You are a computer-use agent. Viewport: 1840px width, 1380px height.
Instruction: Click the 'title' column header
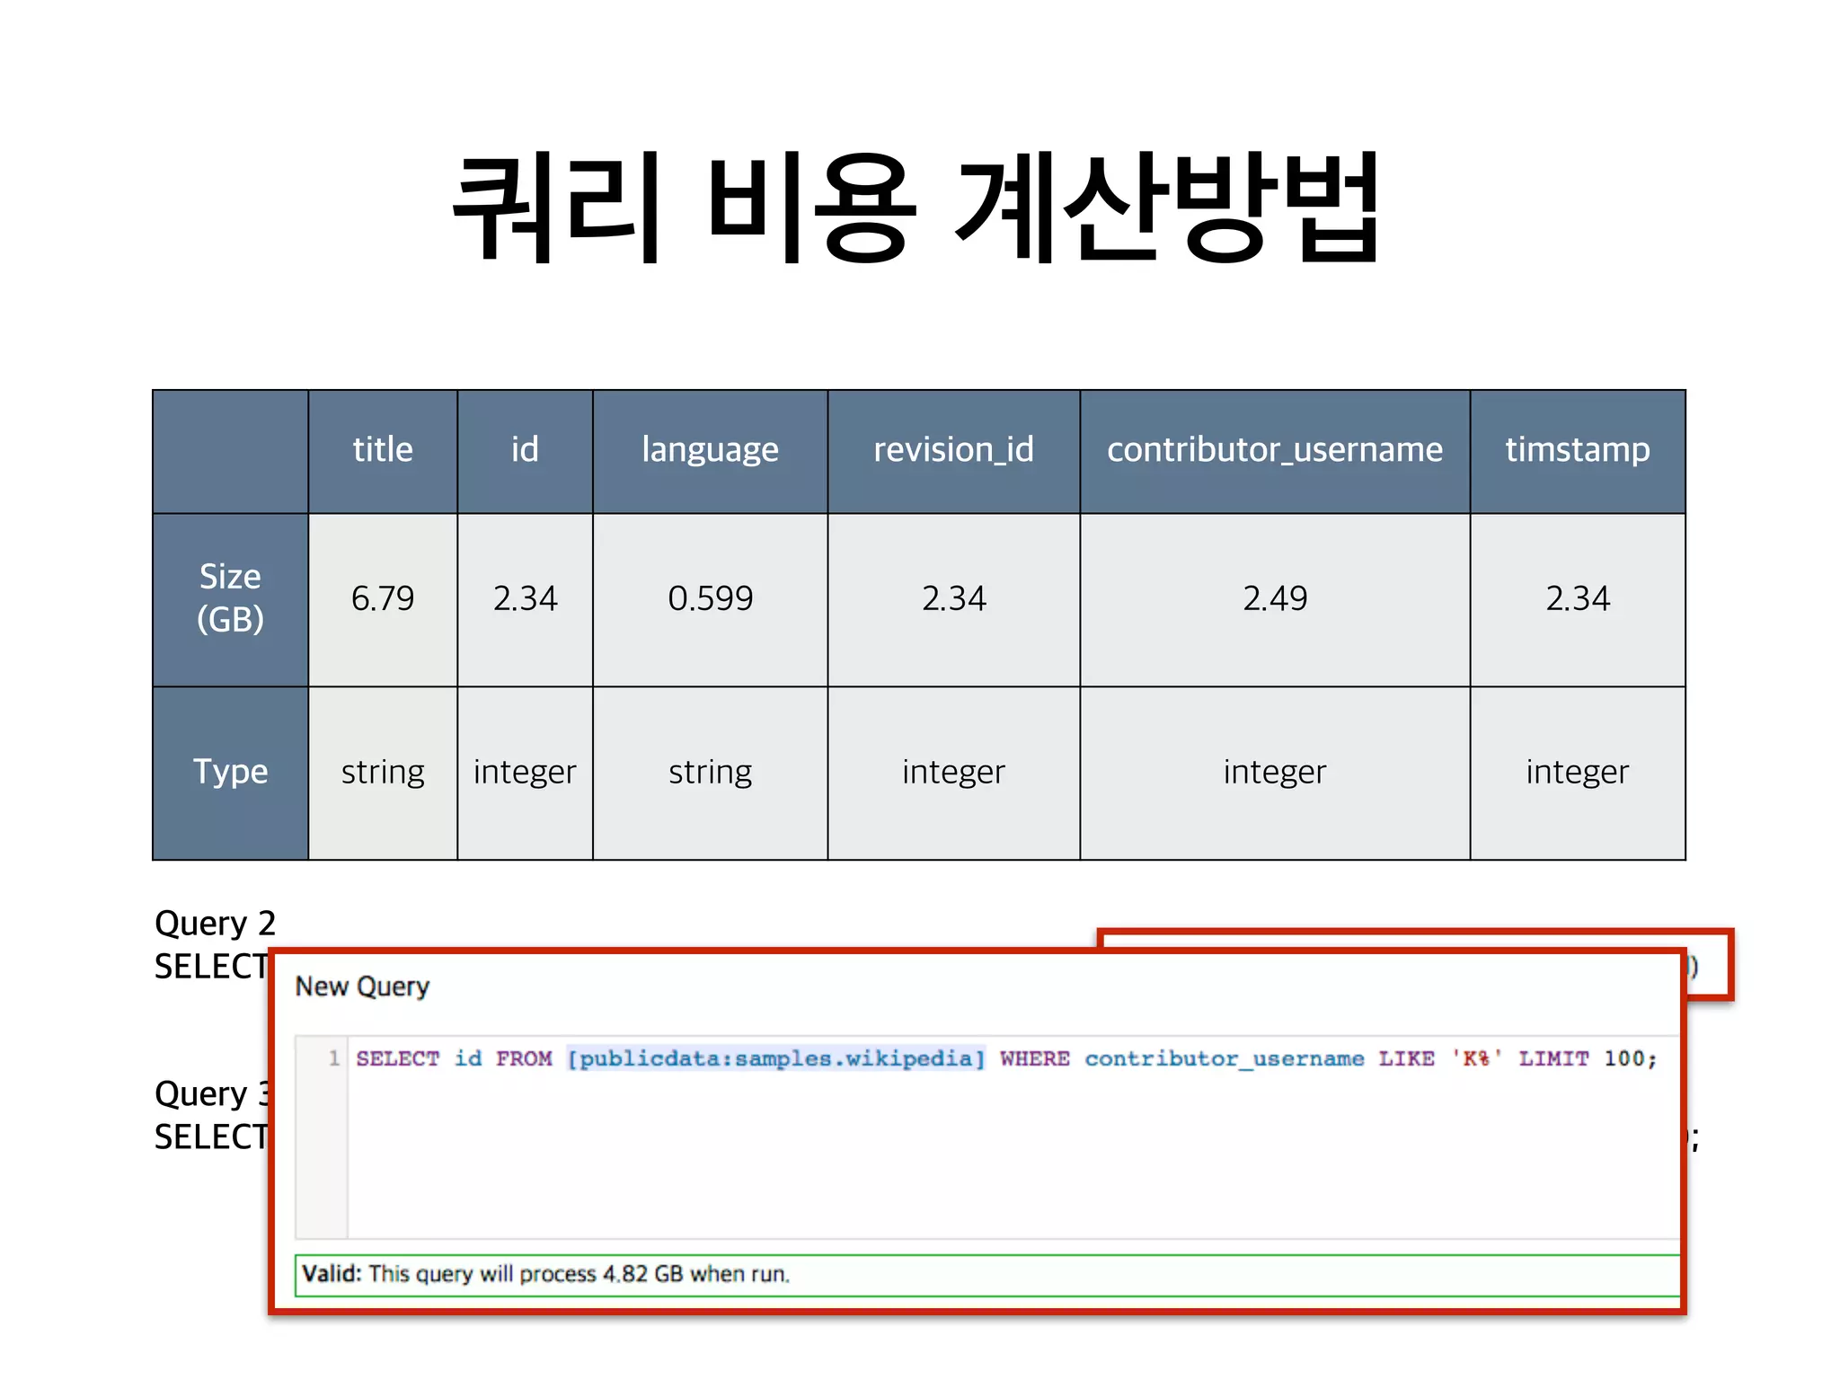coord(383,451)
